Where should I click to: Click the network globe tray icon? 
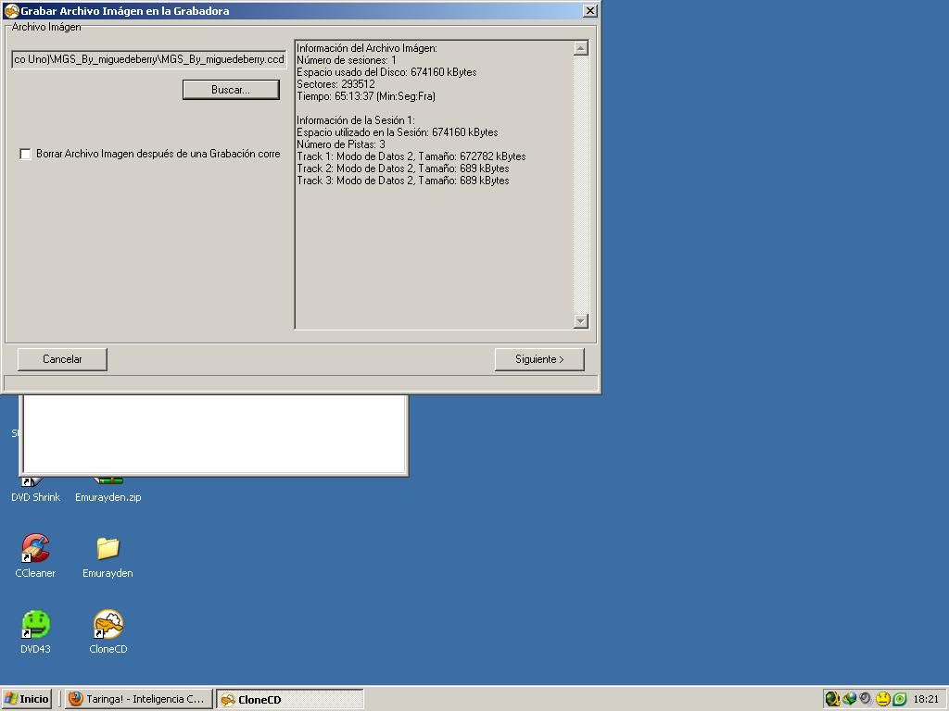tap(849, 699)
